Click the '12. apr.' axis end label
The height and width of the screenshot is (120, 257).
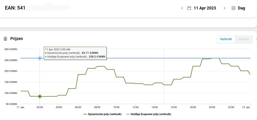pos(246,107)
